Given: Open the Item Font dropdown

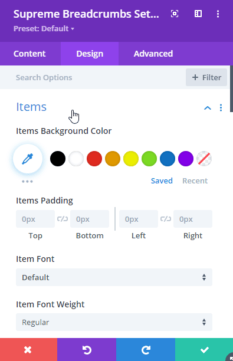Looking at the screenshot, I should click(x=114, y=277).
